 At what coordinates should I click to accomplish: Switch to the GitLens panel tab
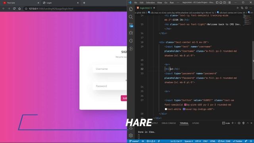coord(196,123)
